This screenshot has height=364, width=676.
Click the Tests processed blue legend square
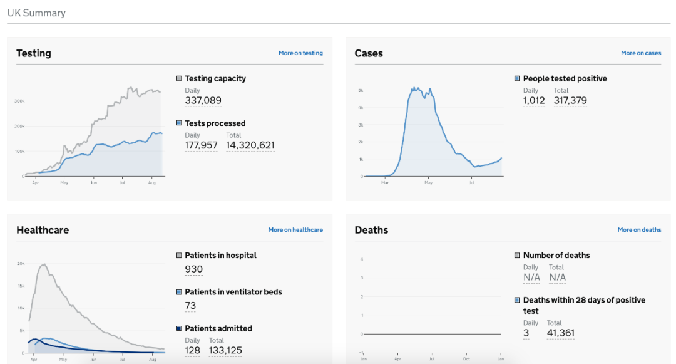point(178,123)
